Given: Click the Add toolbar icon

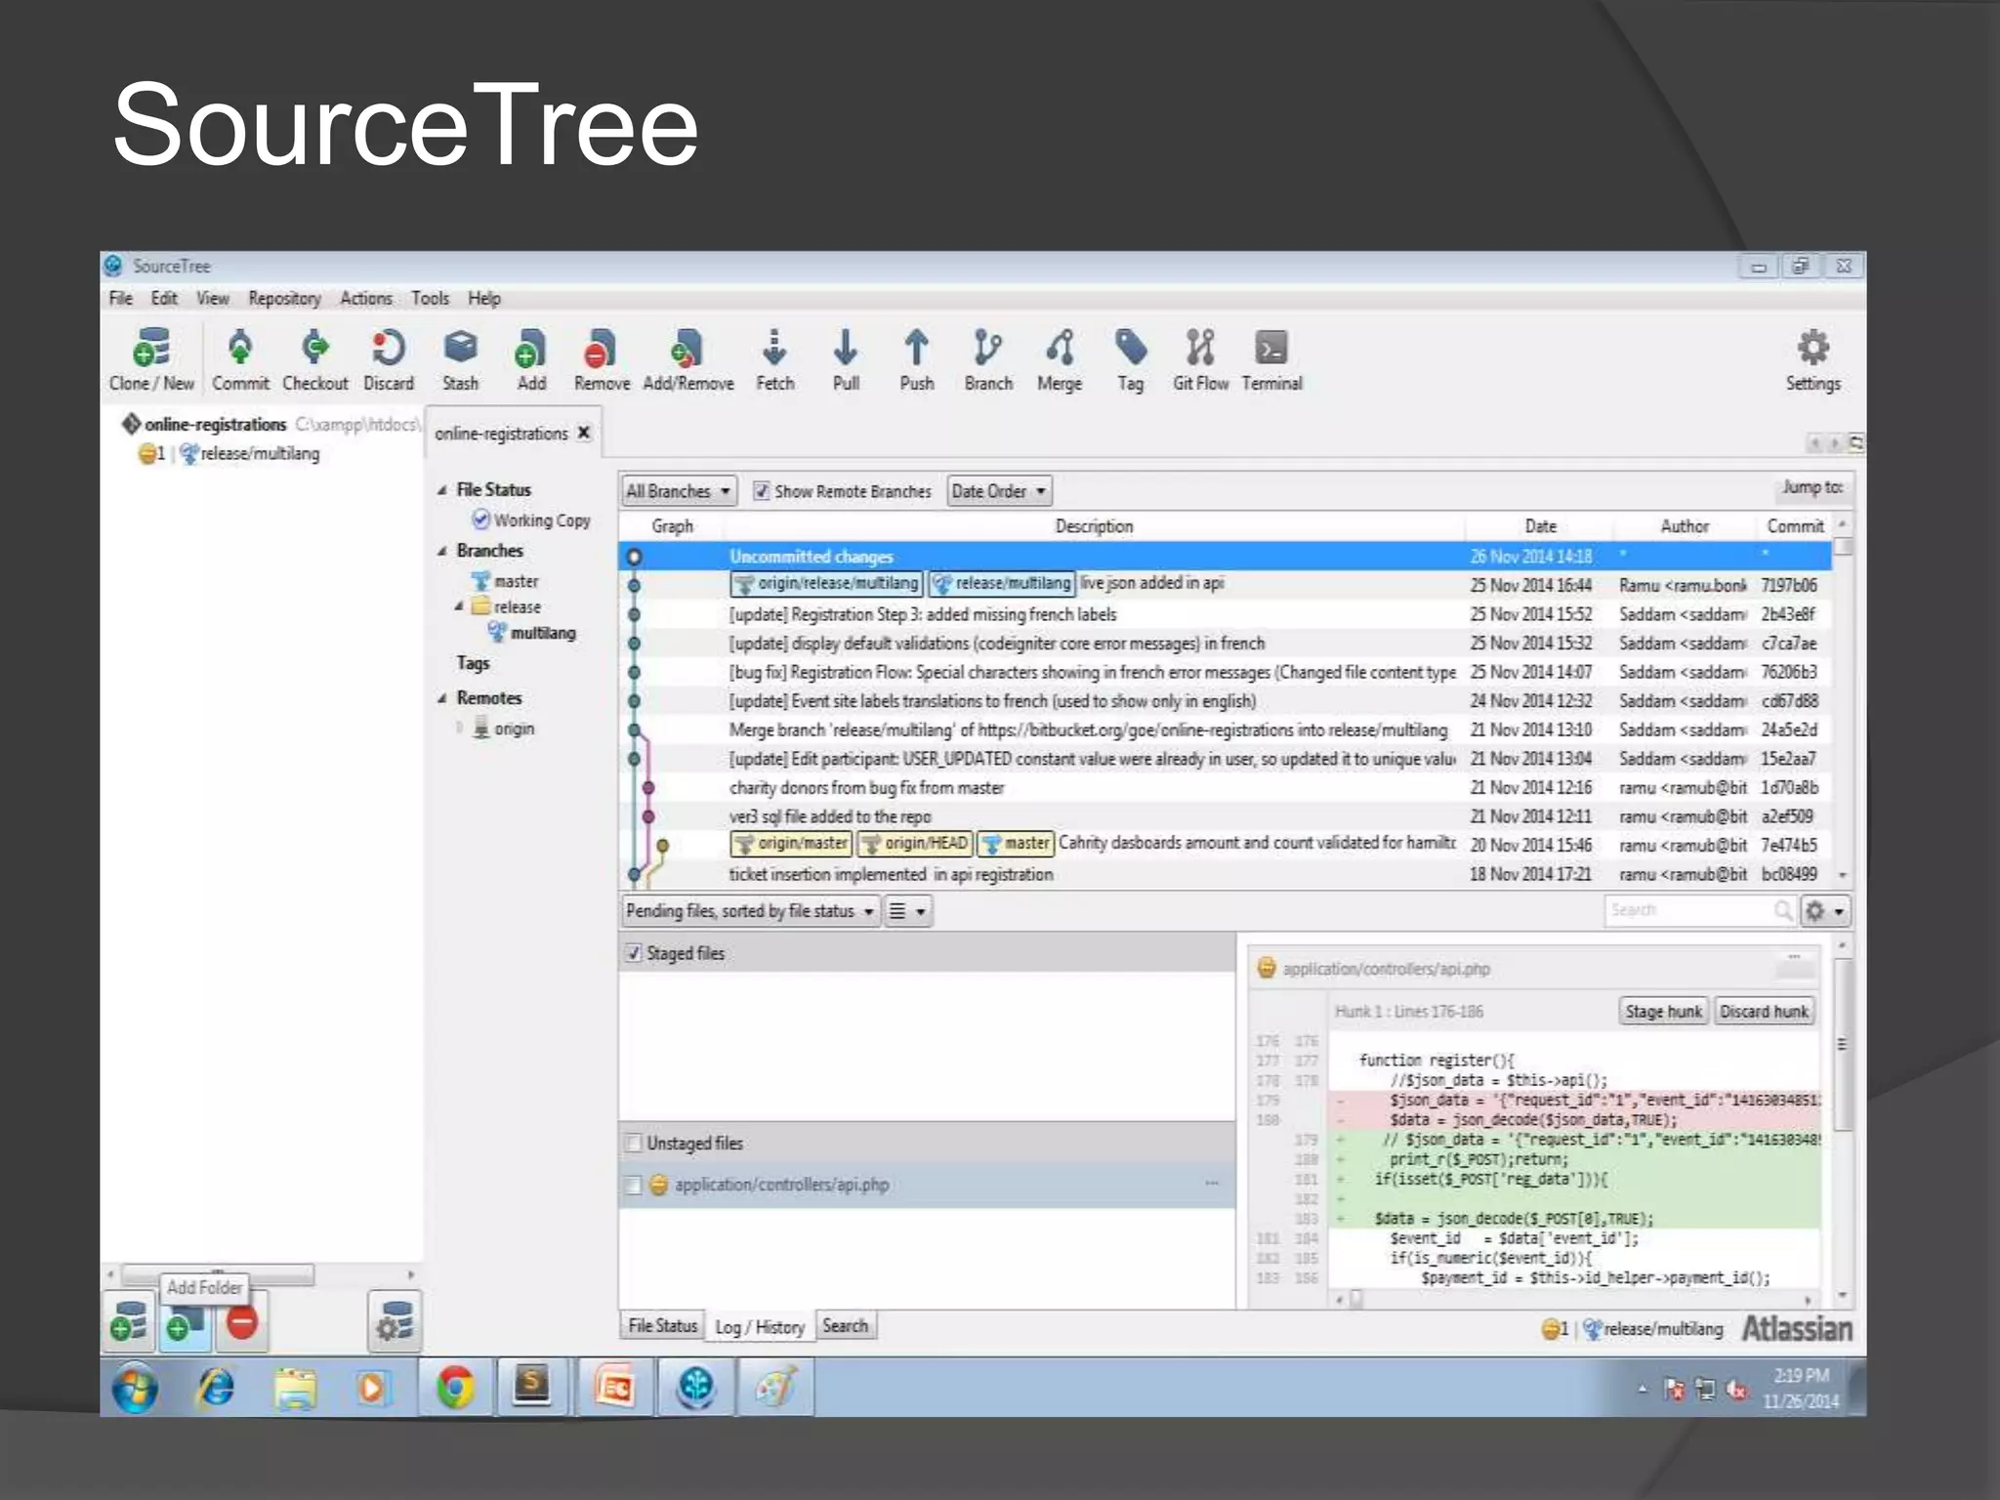Looking at the screenshot, I should click(530, 359).
